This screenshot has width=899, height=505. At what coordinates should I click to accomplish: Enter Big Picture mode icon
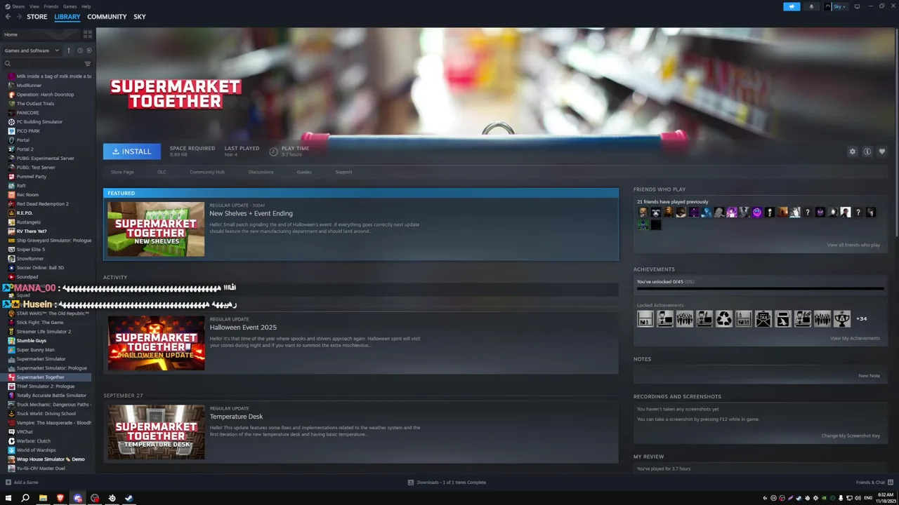[857, 6]
